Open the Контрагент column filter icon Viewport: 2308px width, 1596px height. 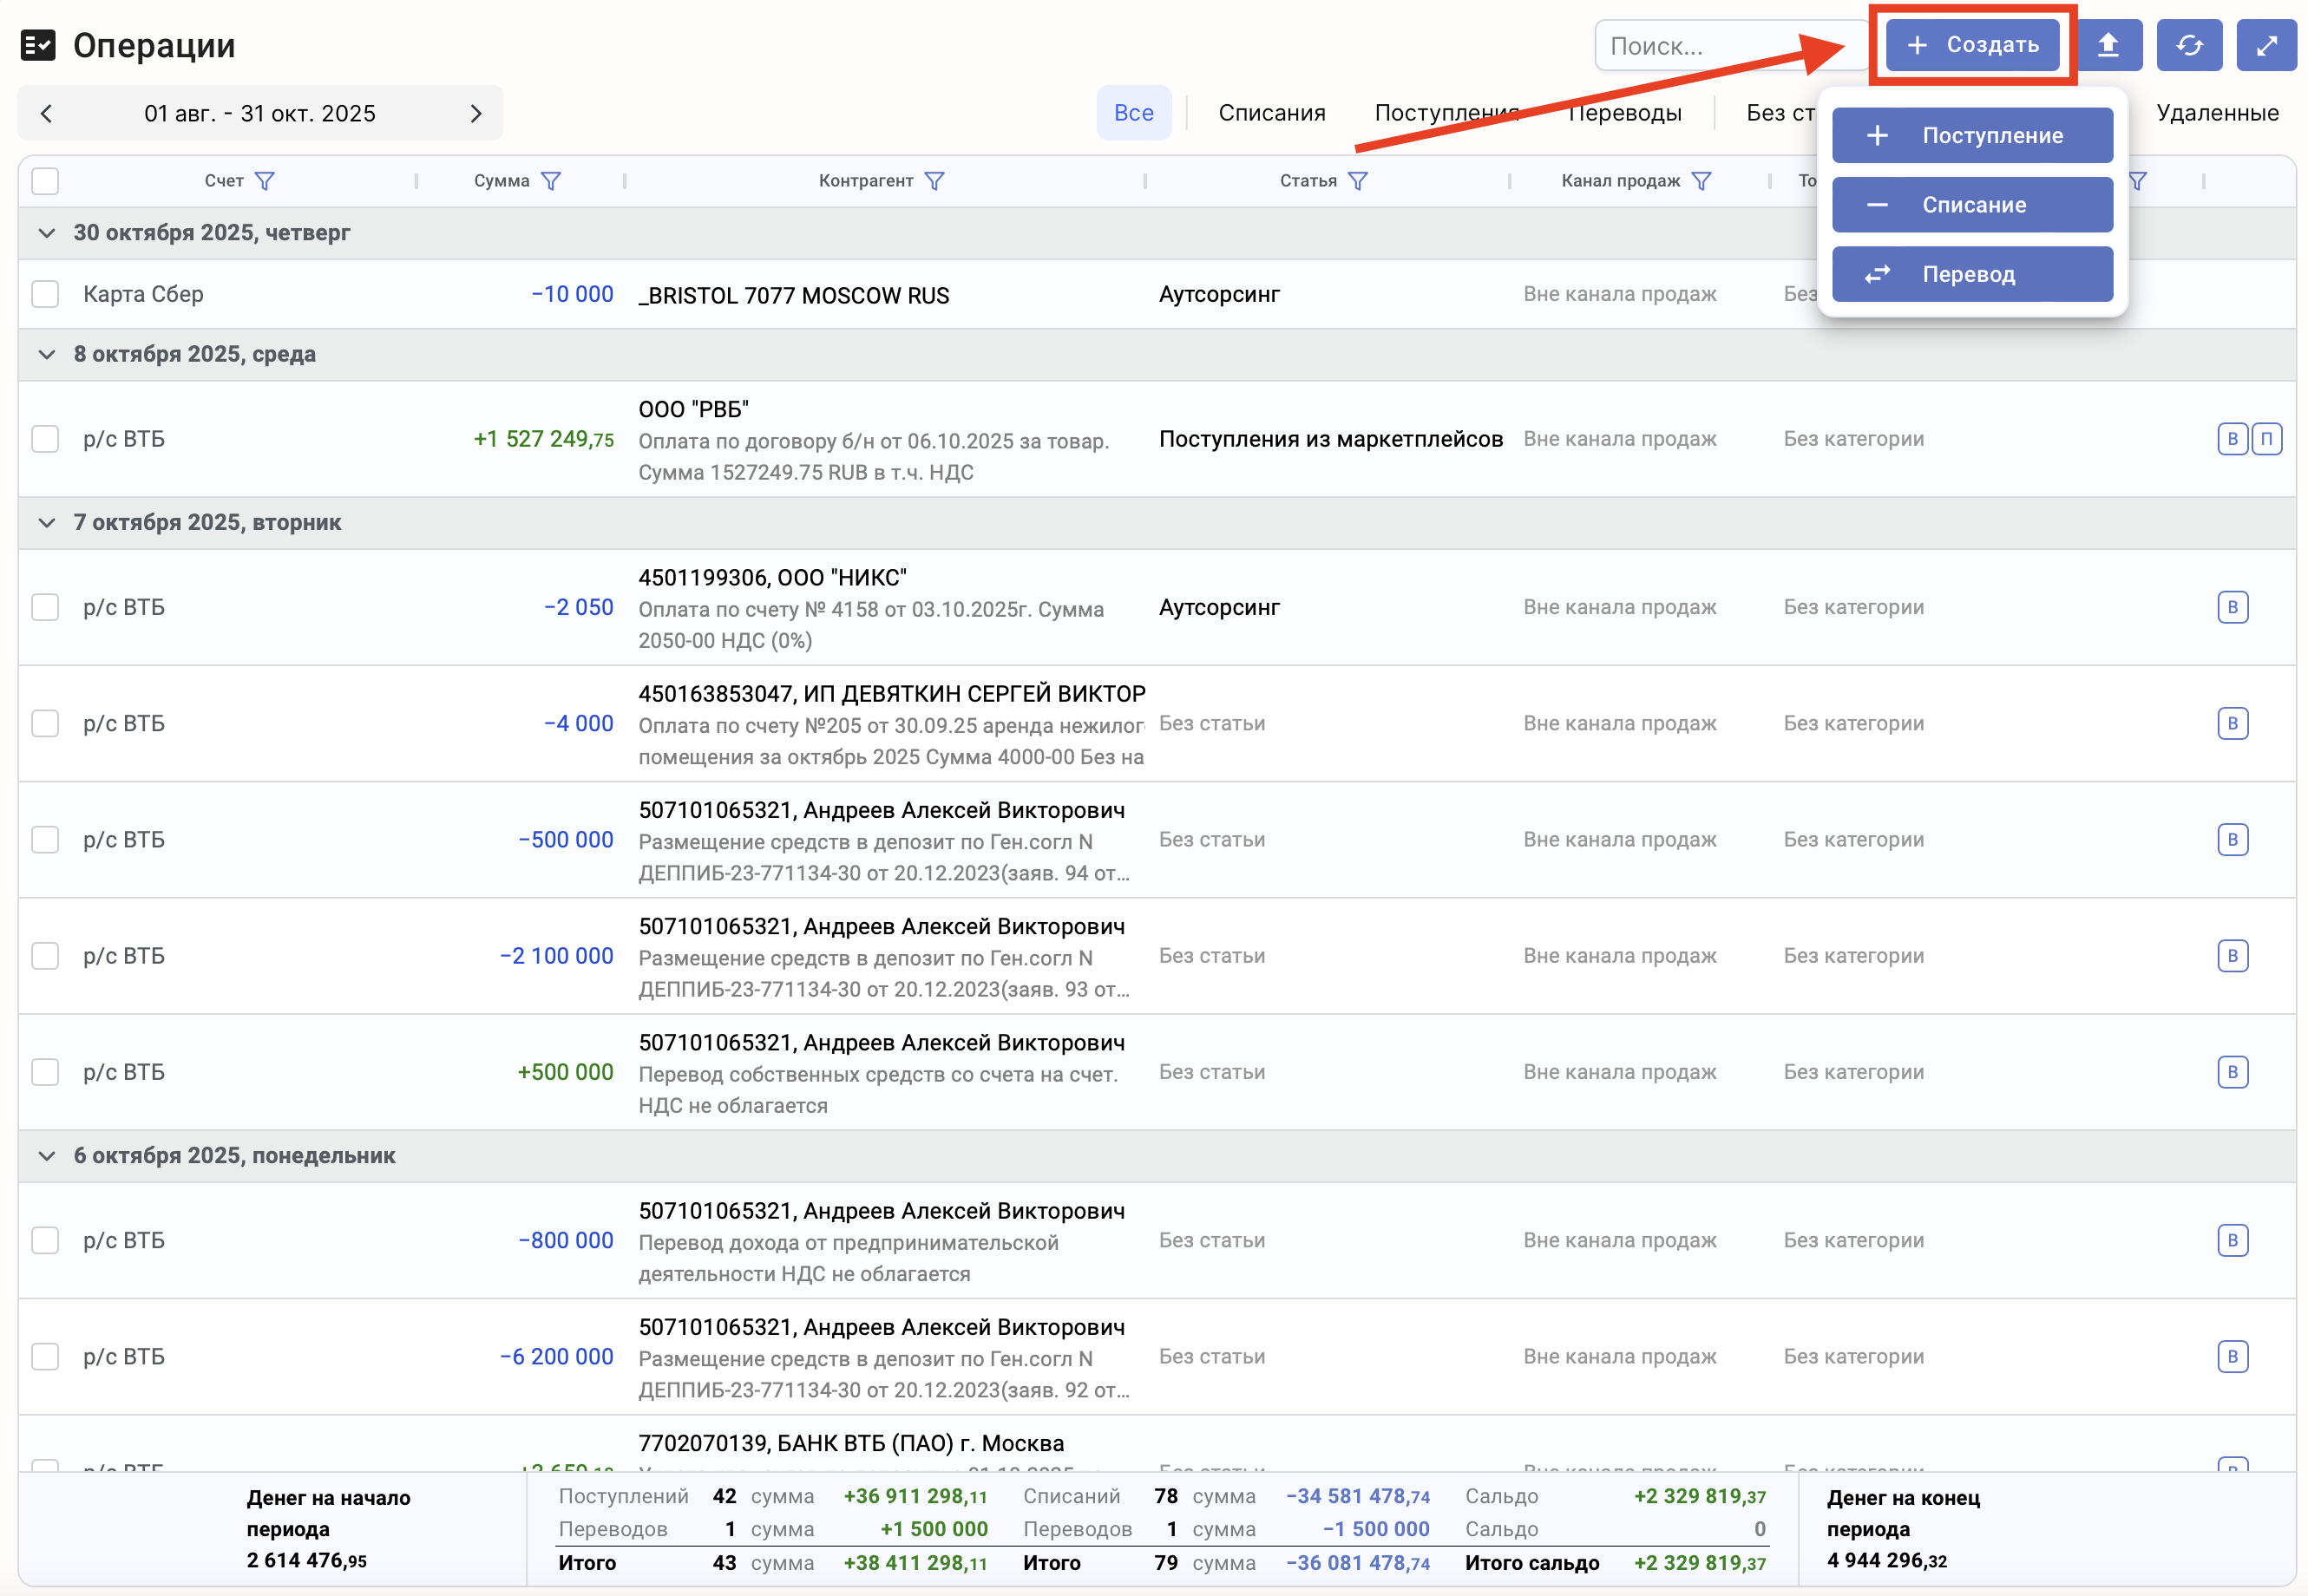(934, 181)
